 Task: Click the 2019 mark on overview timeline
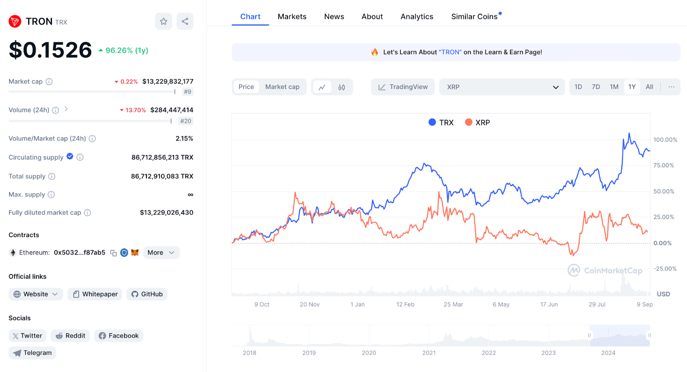(309, 353)
